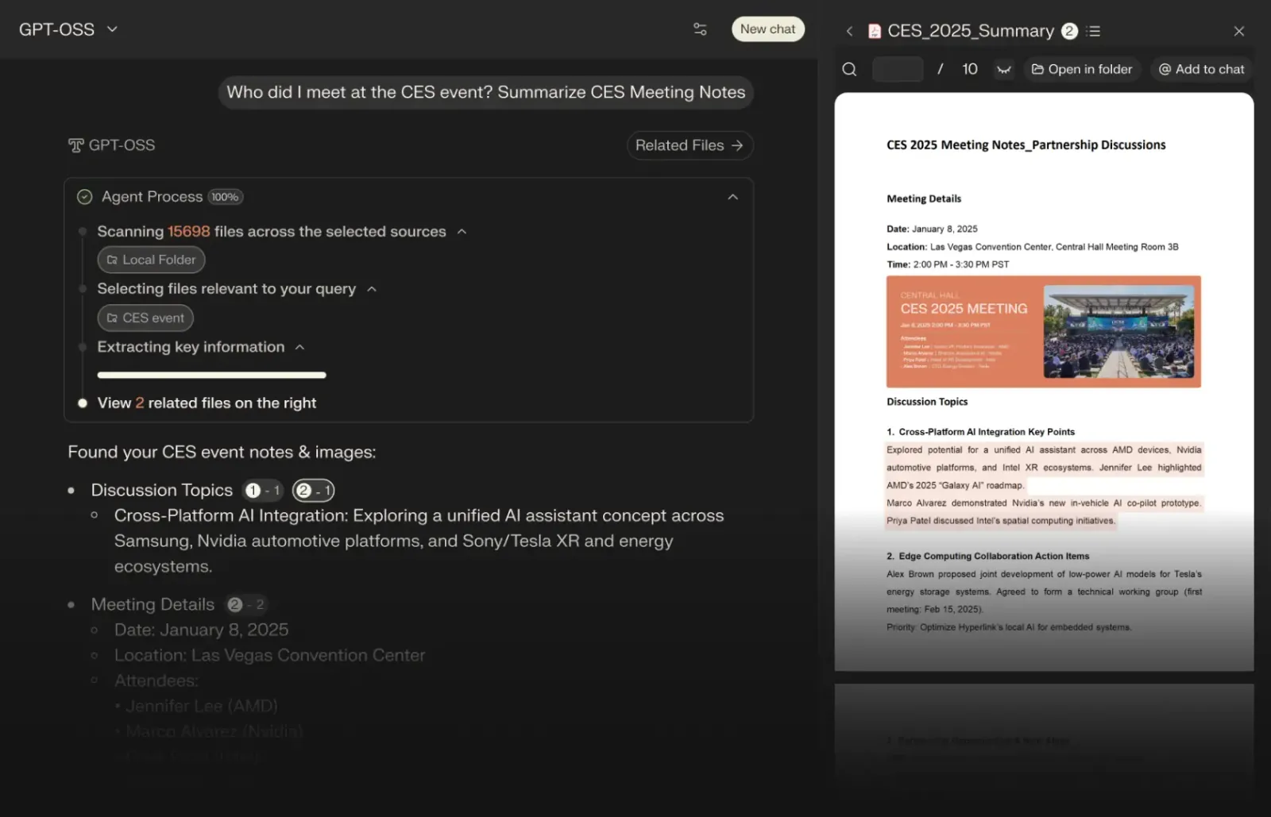
Task: Go back with the preview panel arrow
Action: pyautogui.click(x=849, y=31)
